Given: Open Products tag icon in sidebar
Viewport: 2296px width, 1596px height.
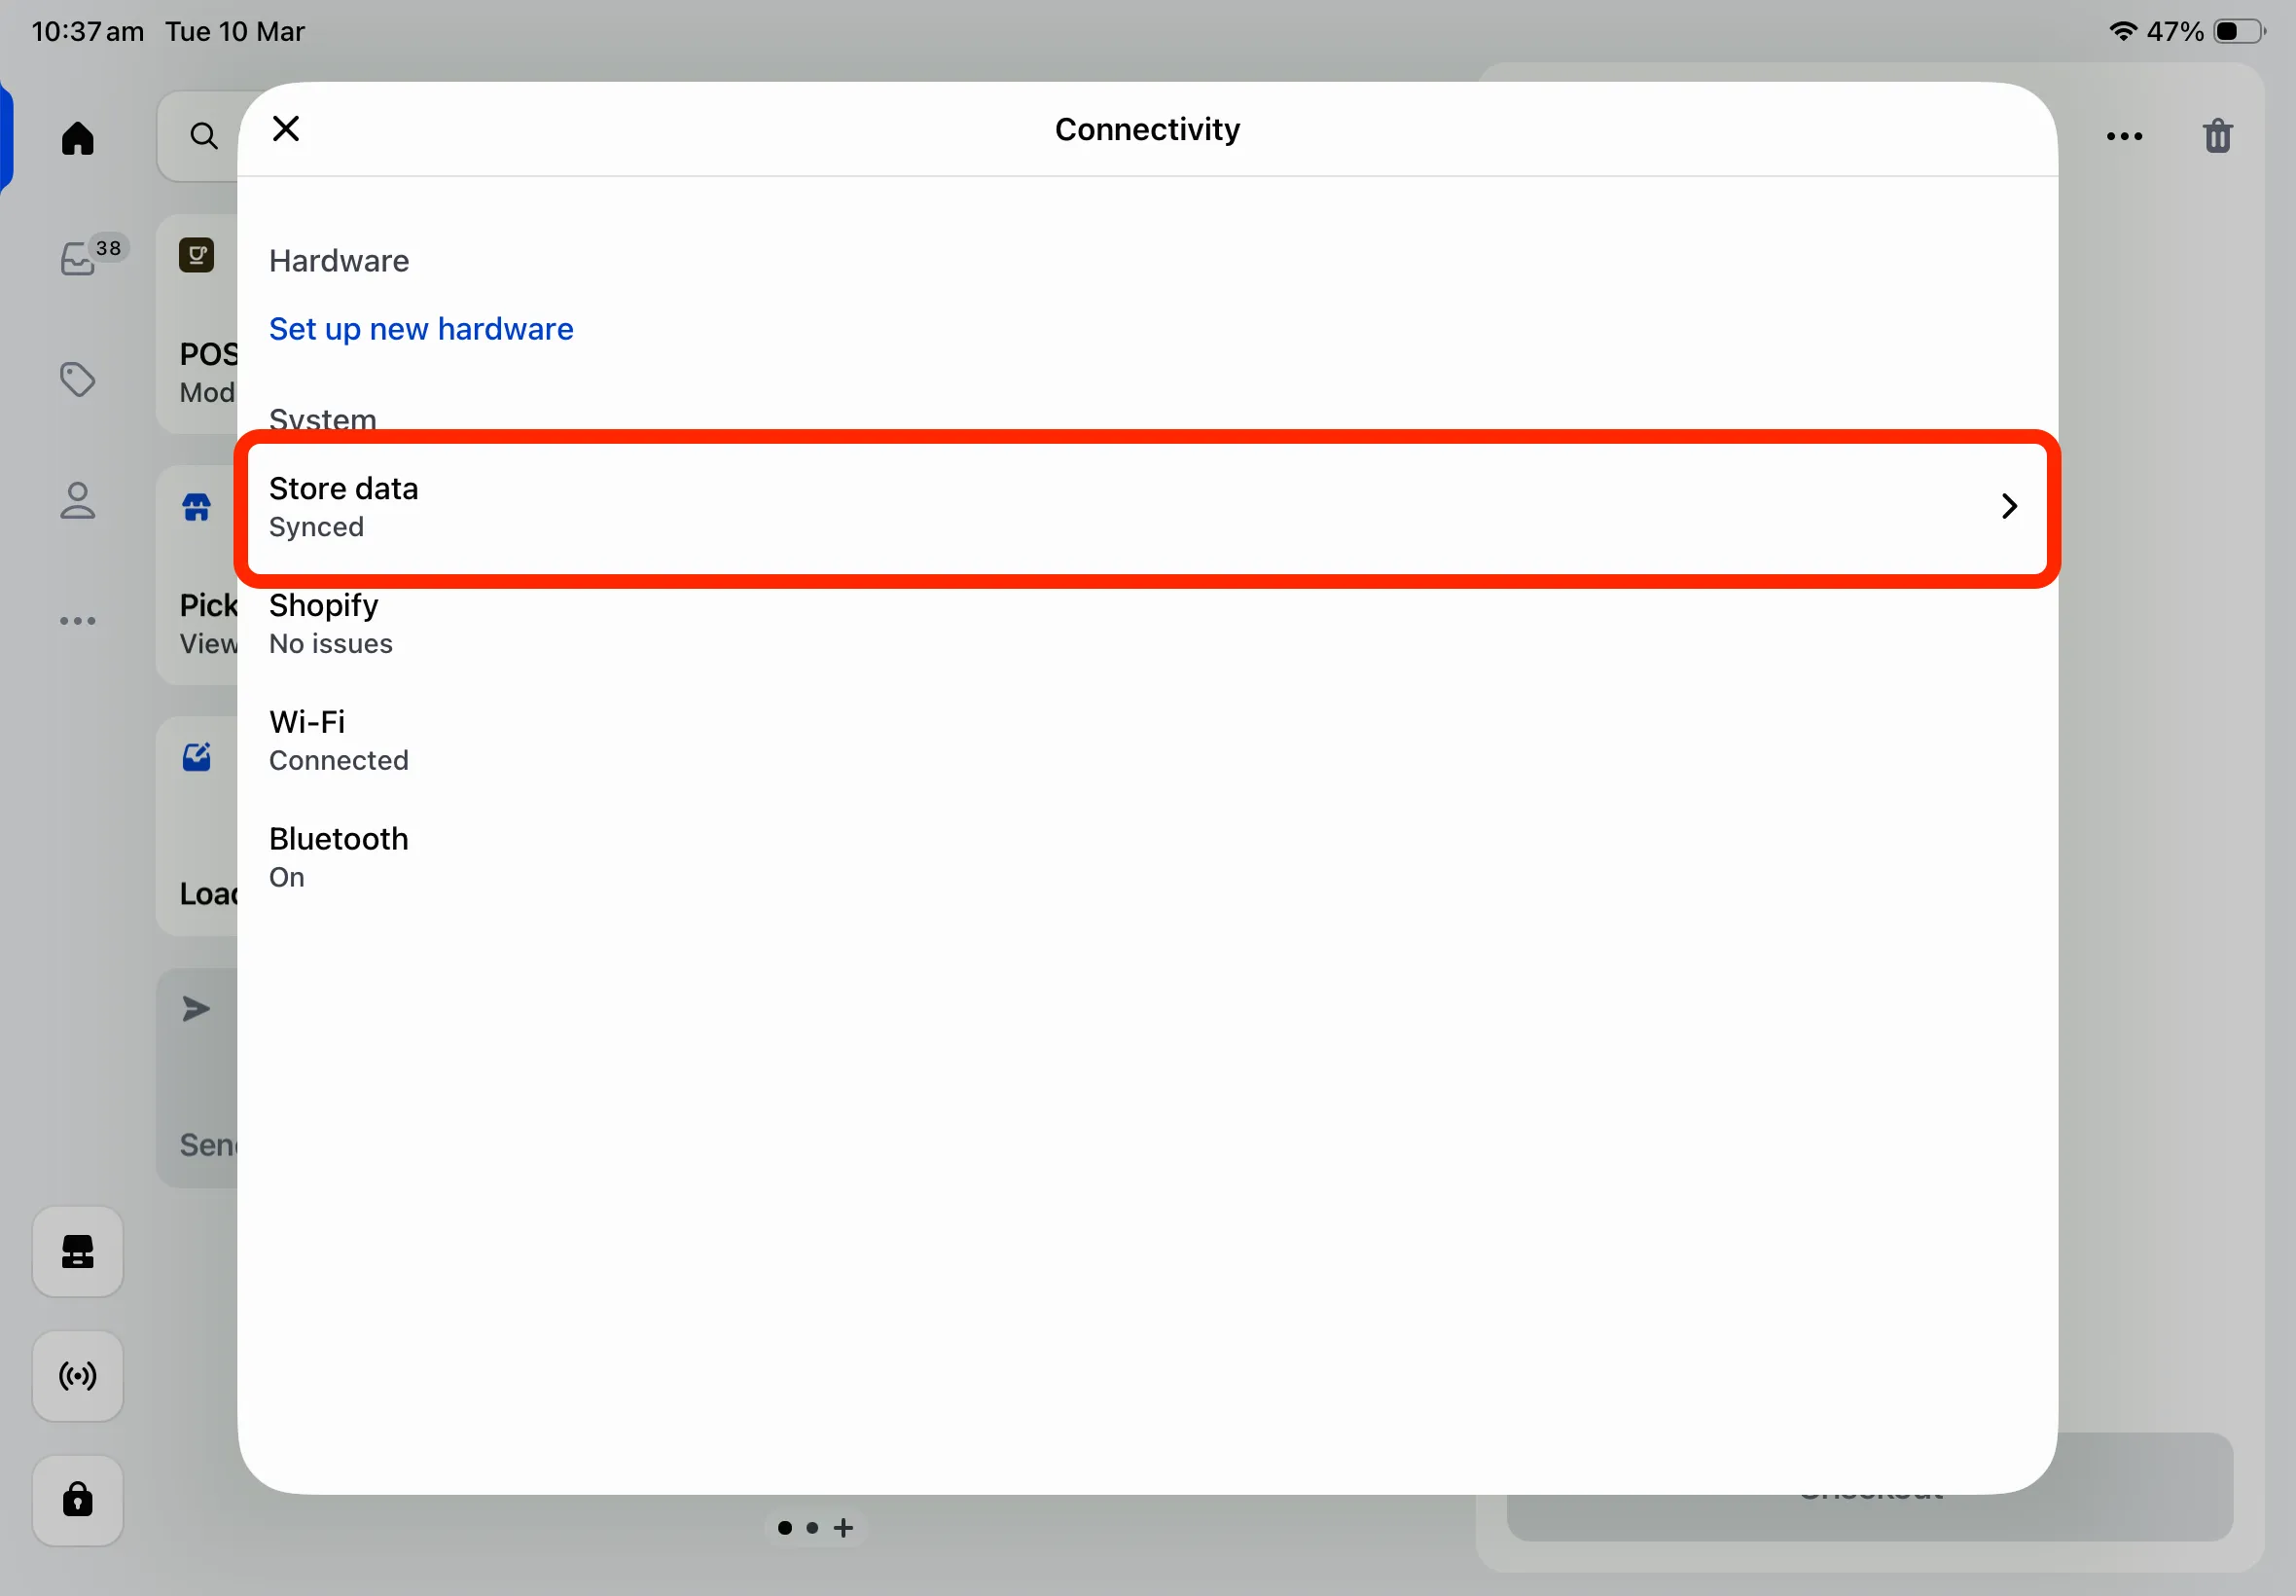Looking at the screenshot, I should click(78, 380).
